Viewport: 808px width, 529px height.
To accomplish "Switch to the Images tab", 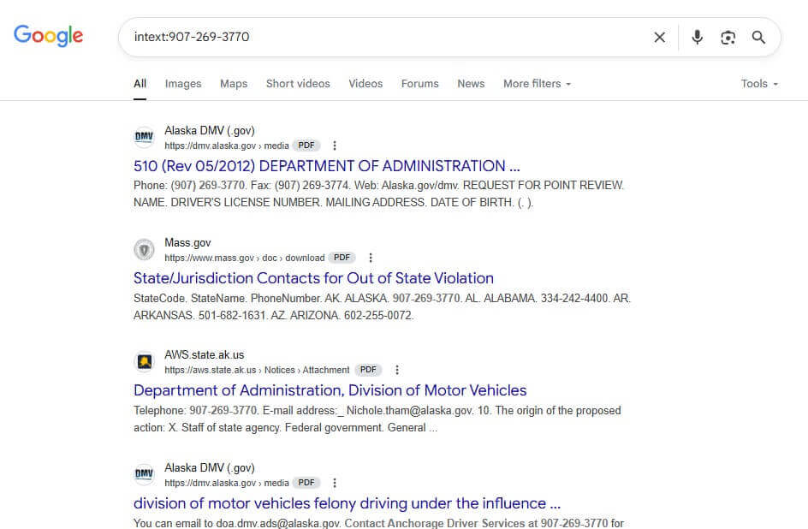I will 183,83.
